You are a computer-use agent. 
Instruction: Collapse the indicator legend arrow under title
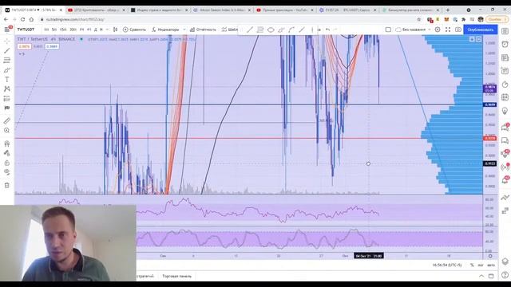(22, 54)
